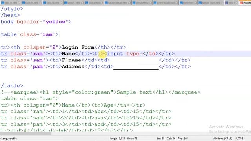Click the '/head' closing tag line
Screen dimensions: 251x141
click(x=10, y=15)
